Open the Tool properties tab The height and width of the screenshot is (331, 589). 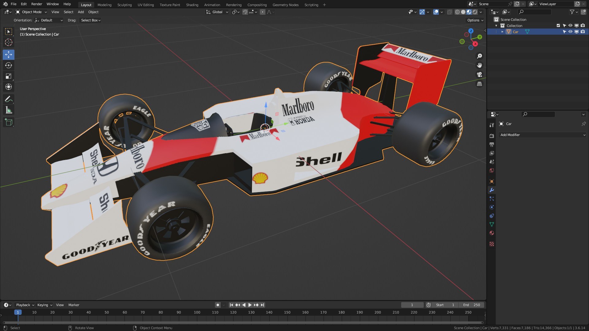click(492, 125)
